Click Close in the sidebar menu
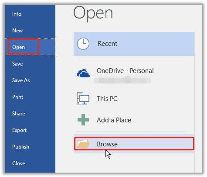The width and height of the screenshot is (207, 177). (x=19, y=163)
